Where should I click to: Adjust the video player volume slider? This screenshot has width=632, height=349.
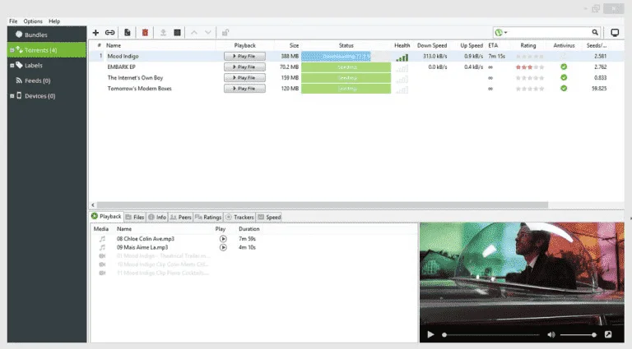coord(577,334)
